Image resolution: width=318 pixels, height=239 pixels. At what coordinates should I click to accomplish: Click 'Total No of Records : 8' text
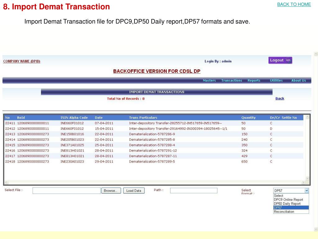[x=126, y=99]
